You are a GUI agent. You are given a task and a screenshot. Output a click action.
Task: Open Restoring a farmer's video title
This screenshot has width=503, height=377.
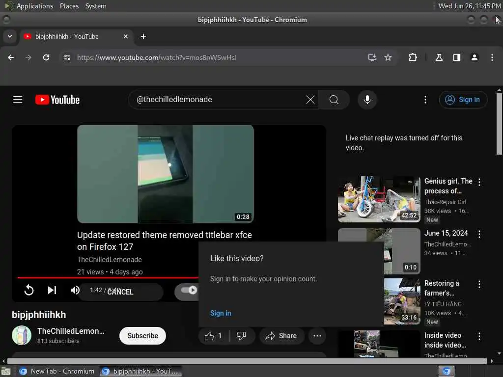coord(442,288)
